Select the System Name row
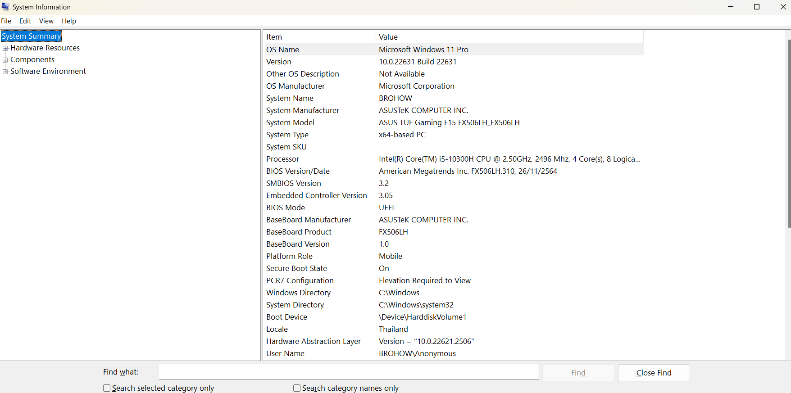Viewport: 791px width, 393px height. pos(454,98)
